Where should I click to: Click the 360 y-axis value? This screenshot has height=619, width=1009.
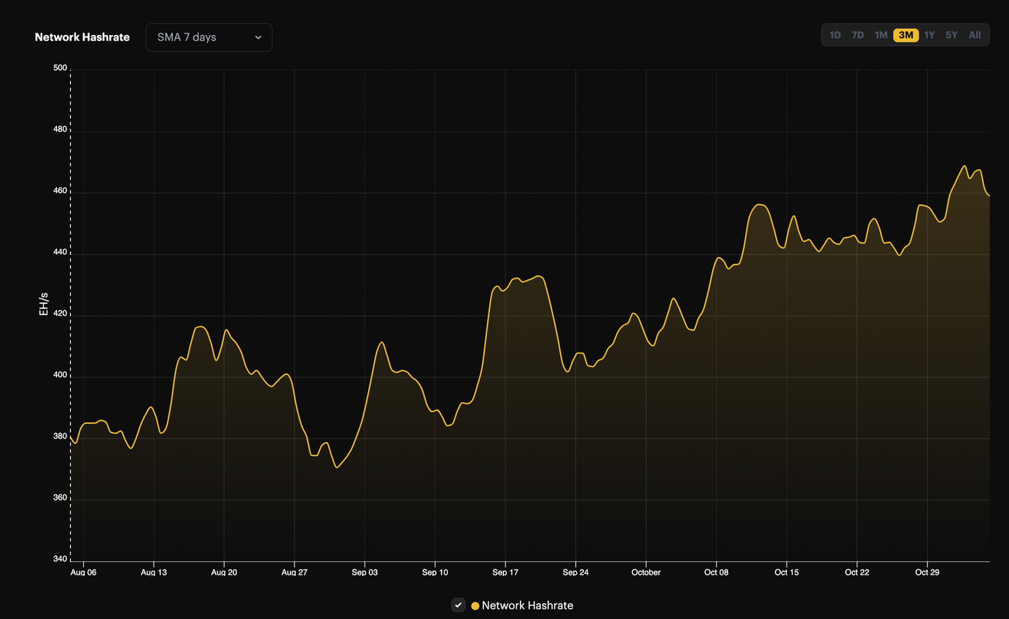click(x=60, y=498)
